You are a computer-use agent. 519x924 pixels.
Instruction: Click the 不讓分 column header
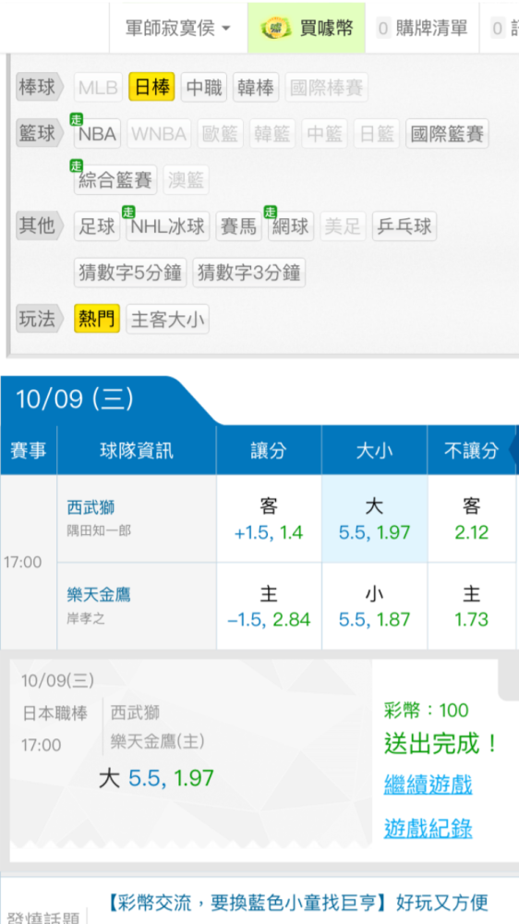(x=471, y=451)
